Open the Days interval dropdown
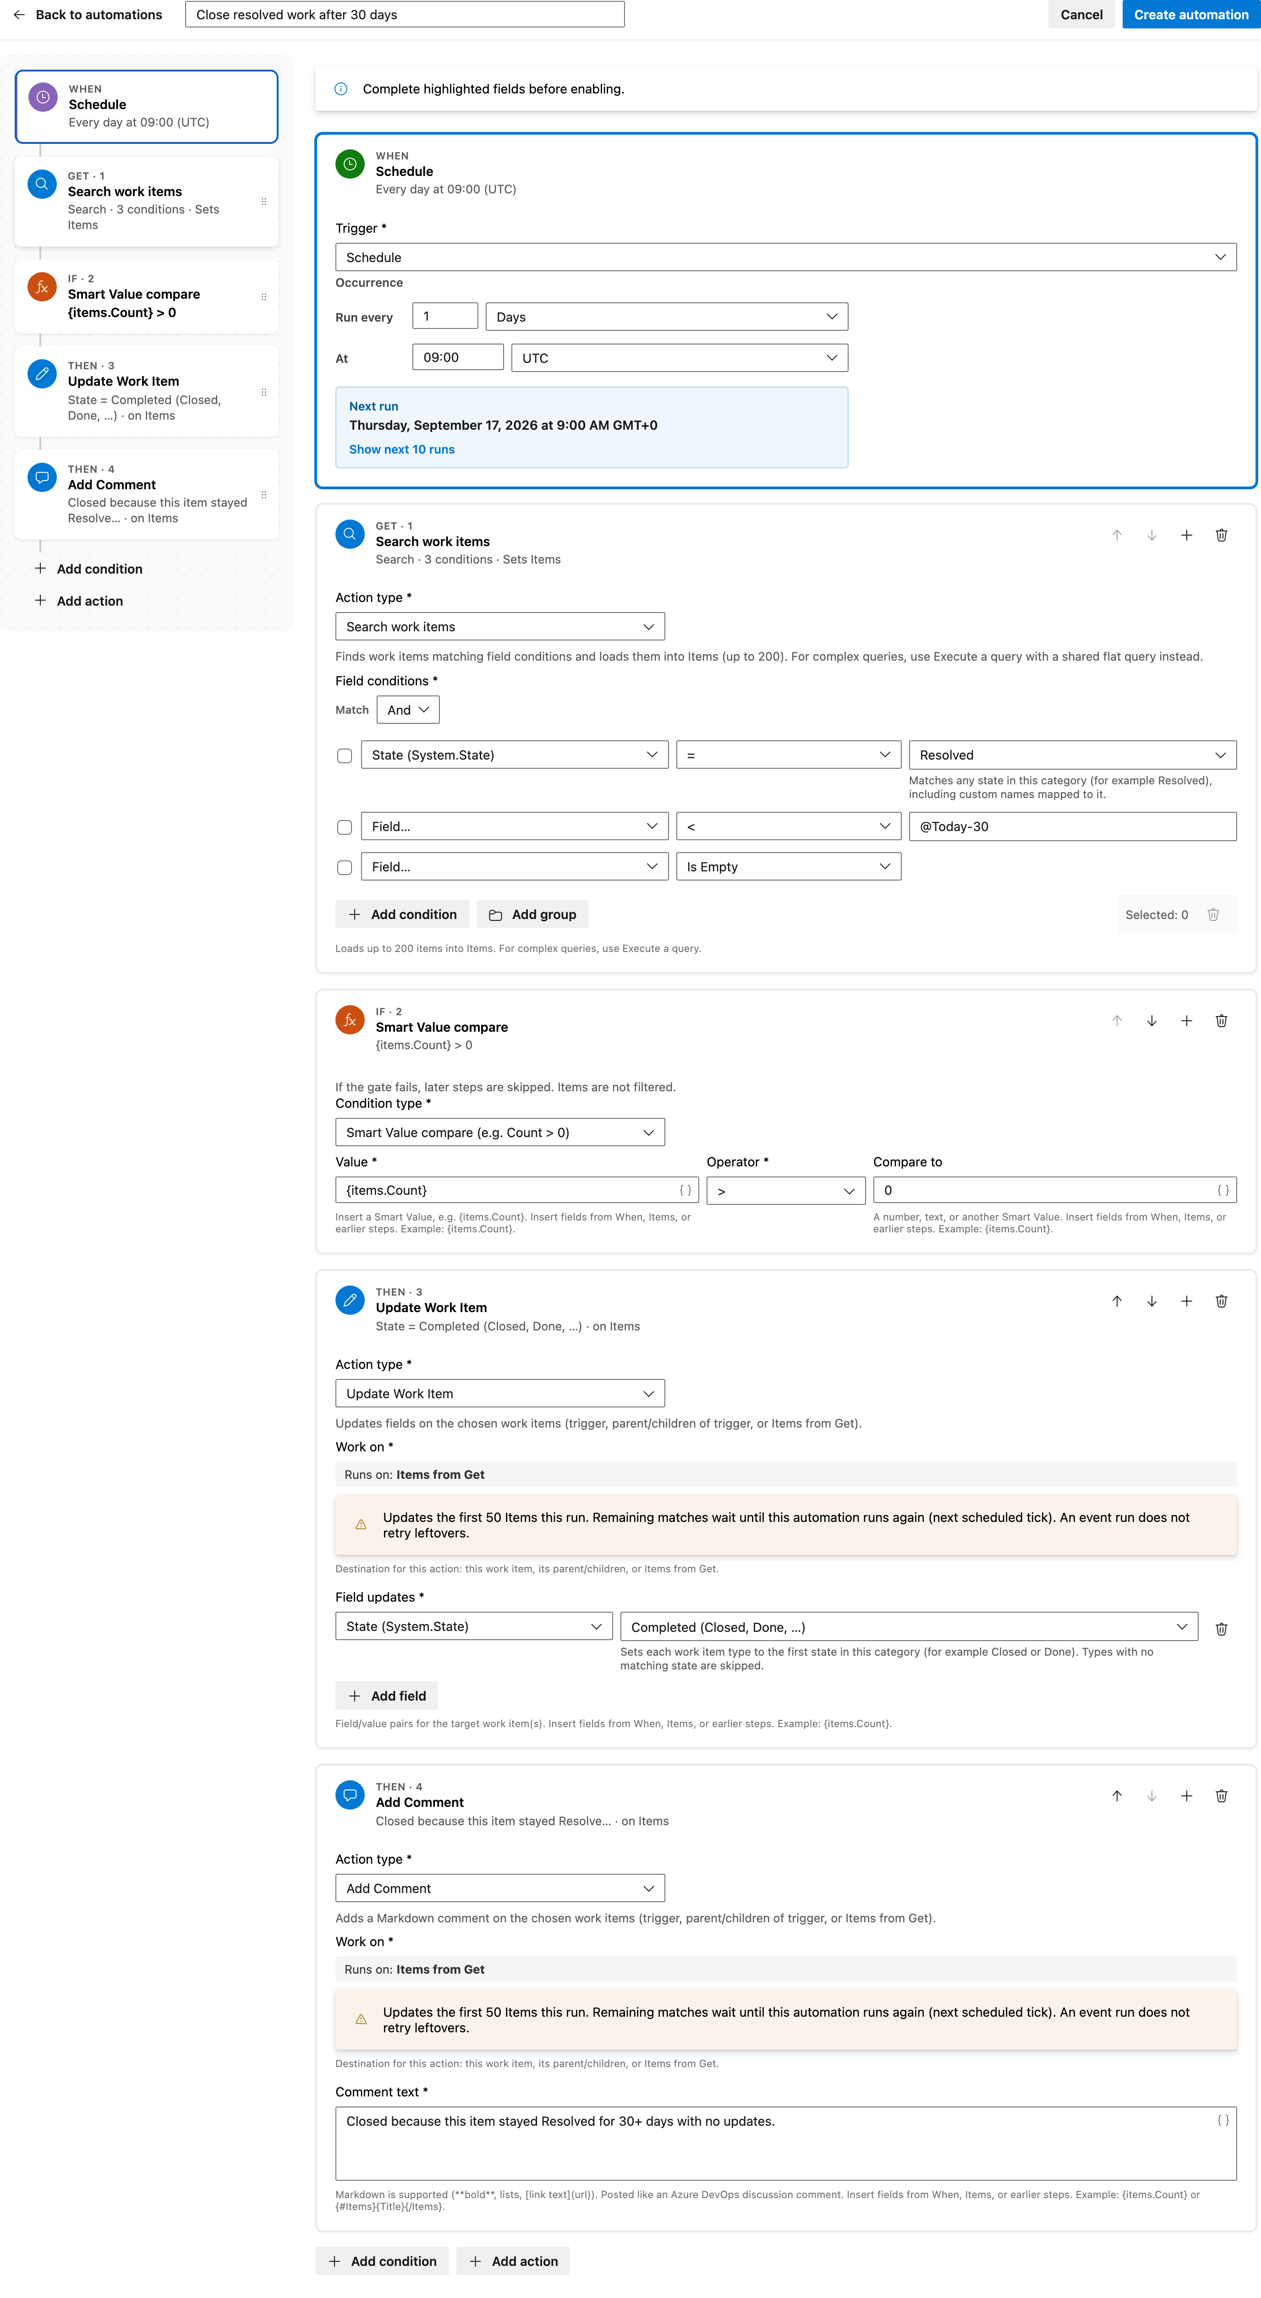 [x=666, y=317]
